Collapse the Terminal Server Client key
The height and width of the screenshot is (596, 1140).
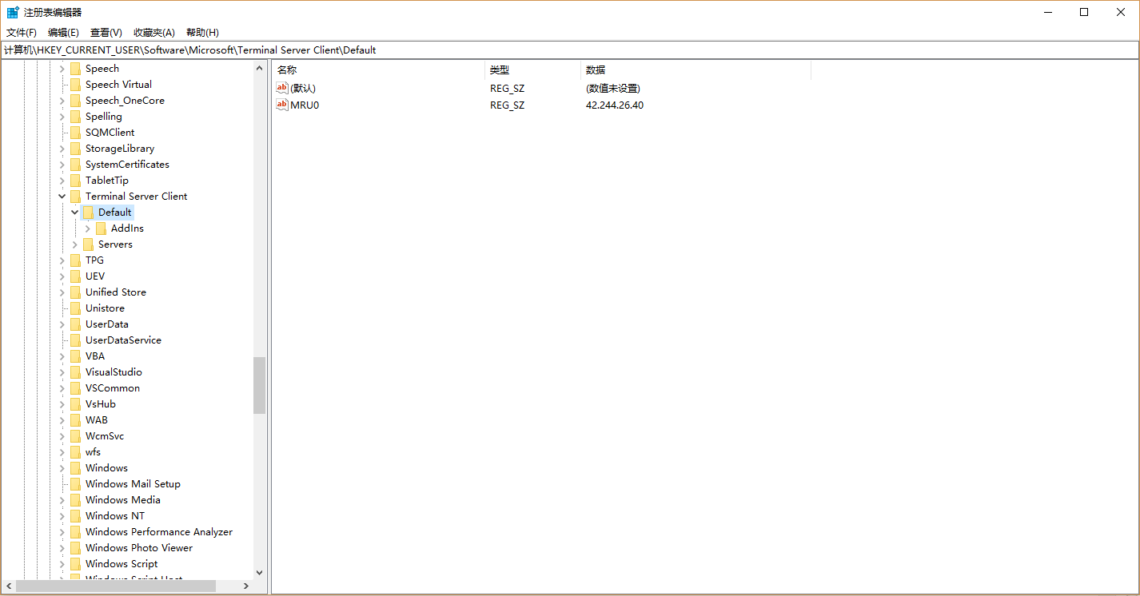(x=62, y=197)
